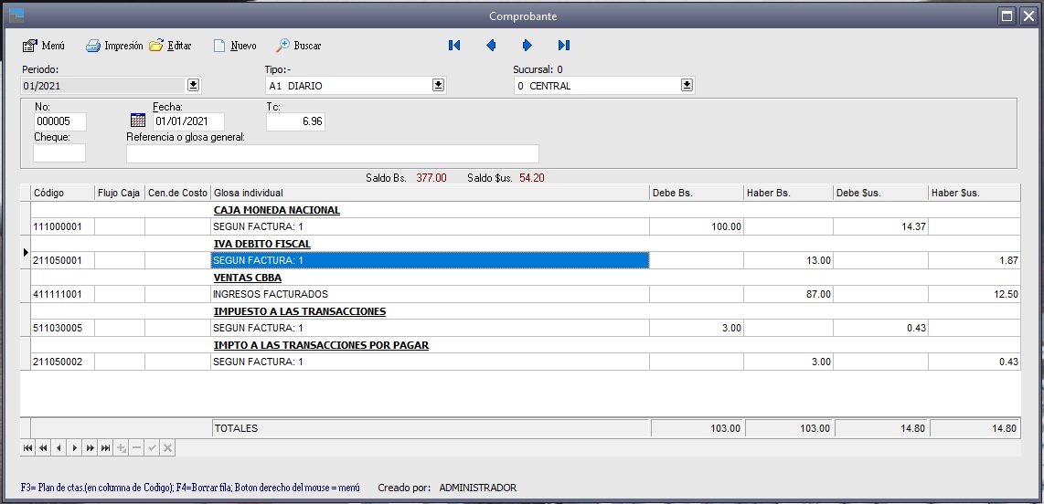Create a new voucher with Nuevo

235,46
